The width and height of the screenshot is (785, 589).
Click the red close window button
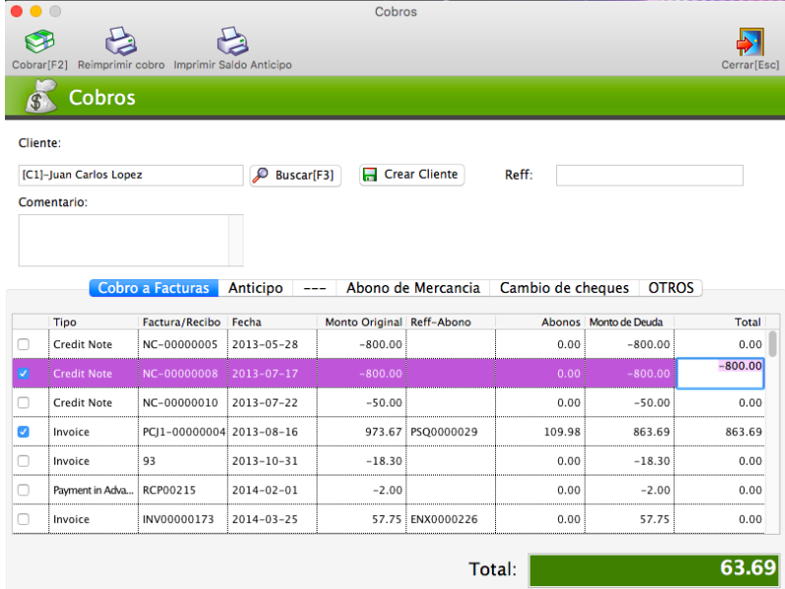[17, 11]
